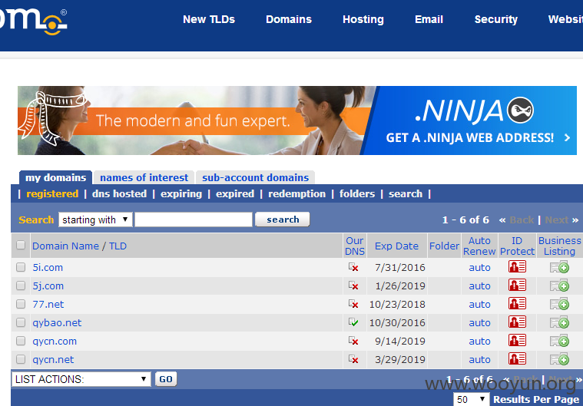Select the checkbox for qybao.net
Viewport: 583px width, 406px height.
[x=21, y=322]
